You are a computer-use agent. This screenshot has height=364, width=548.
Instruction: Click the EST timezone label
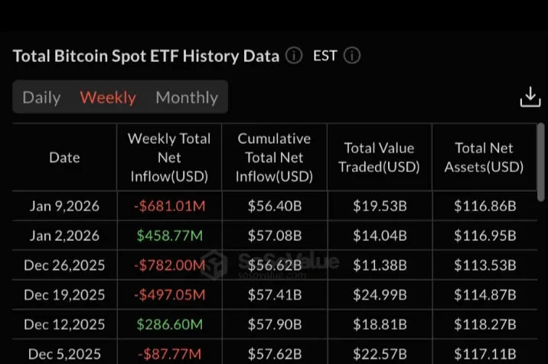coord(325,56)
